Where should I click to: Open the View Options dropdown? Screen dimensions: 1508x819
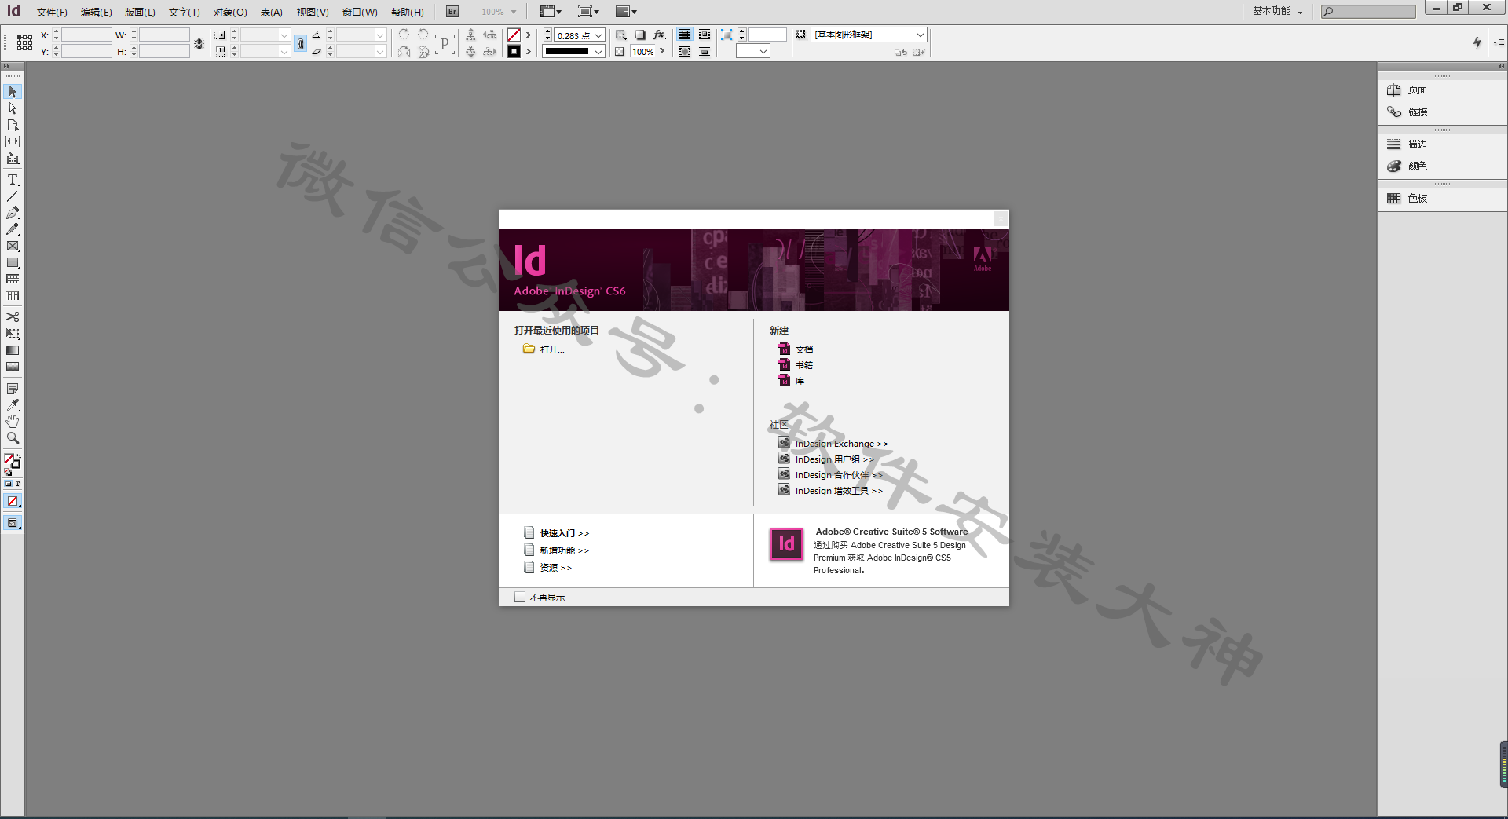(551, 12)
